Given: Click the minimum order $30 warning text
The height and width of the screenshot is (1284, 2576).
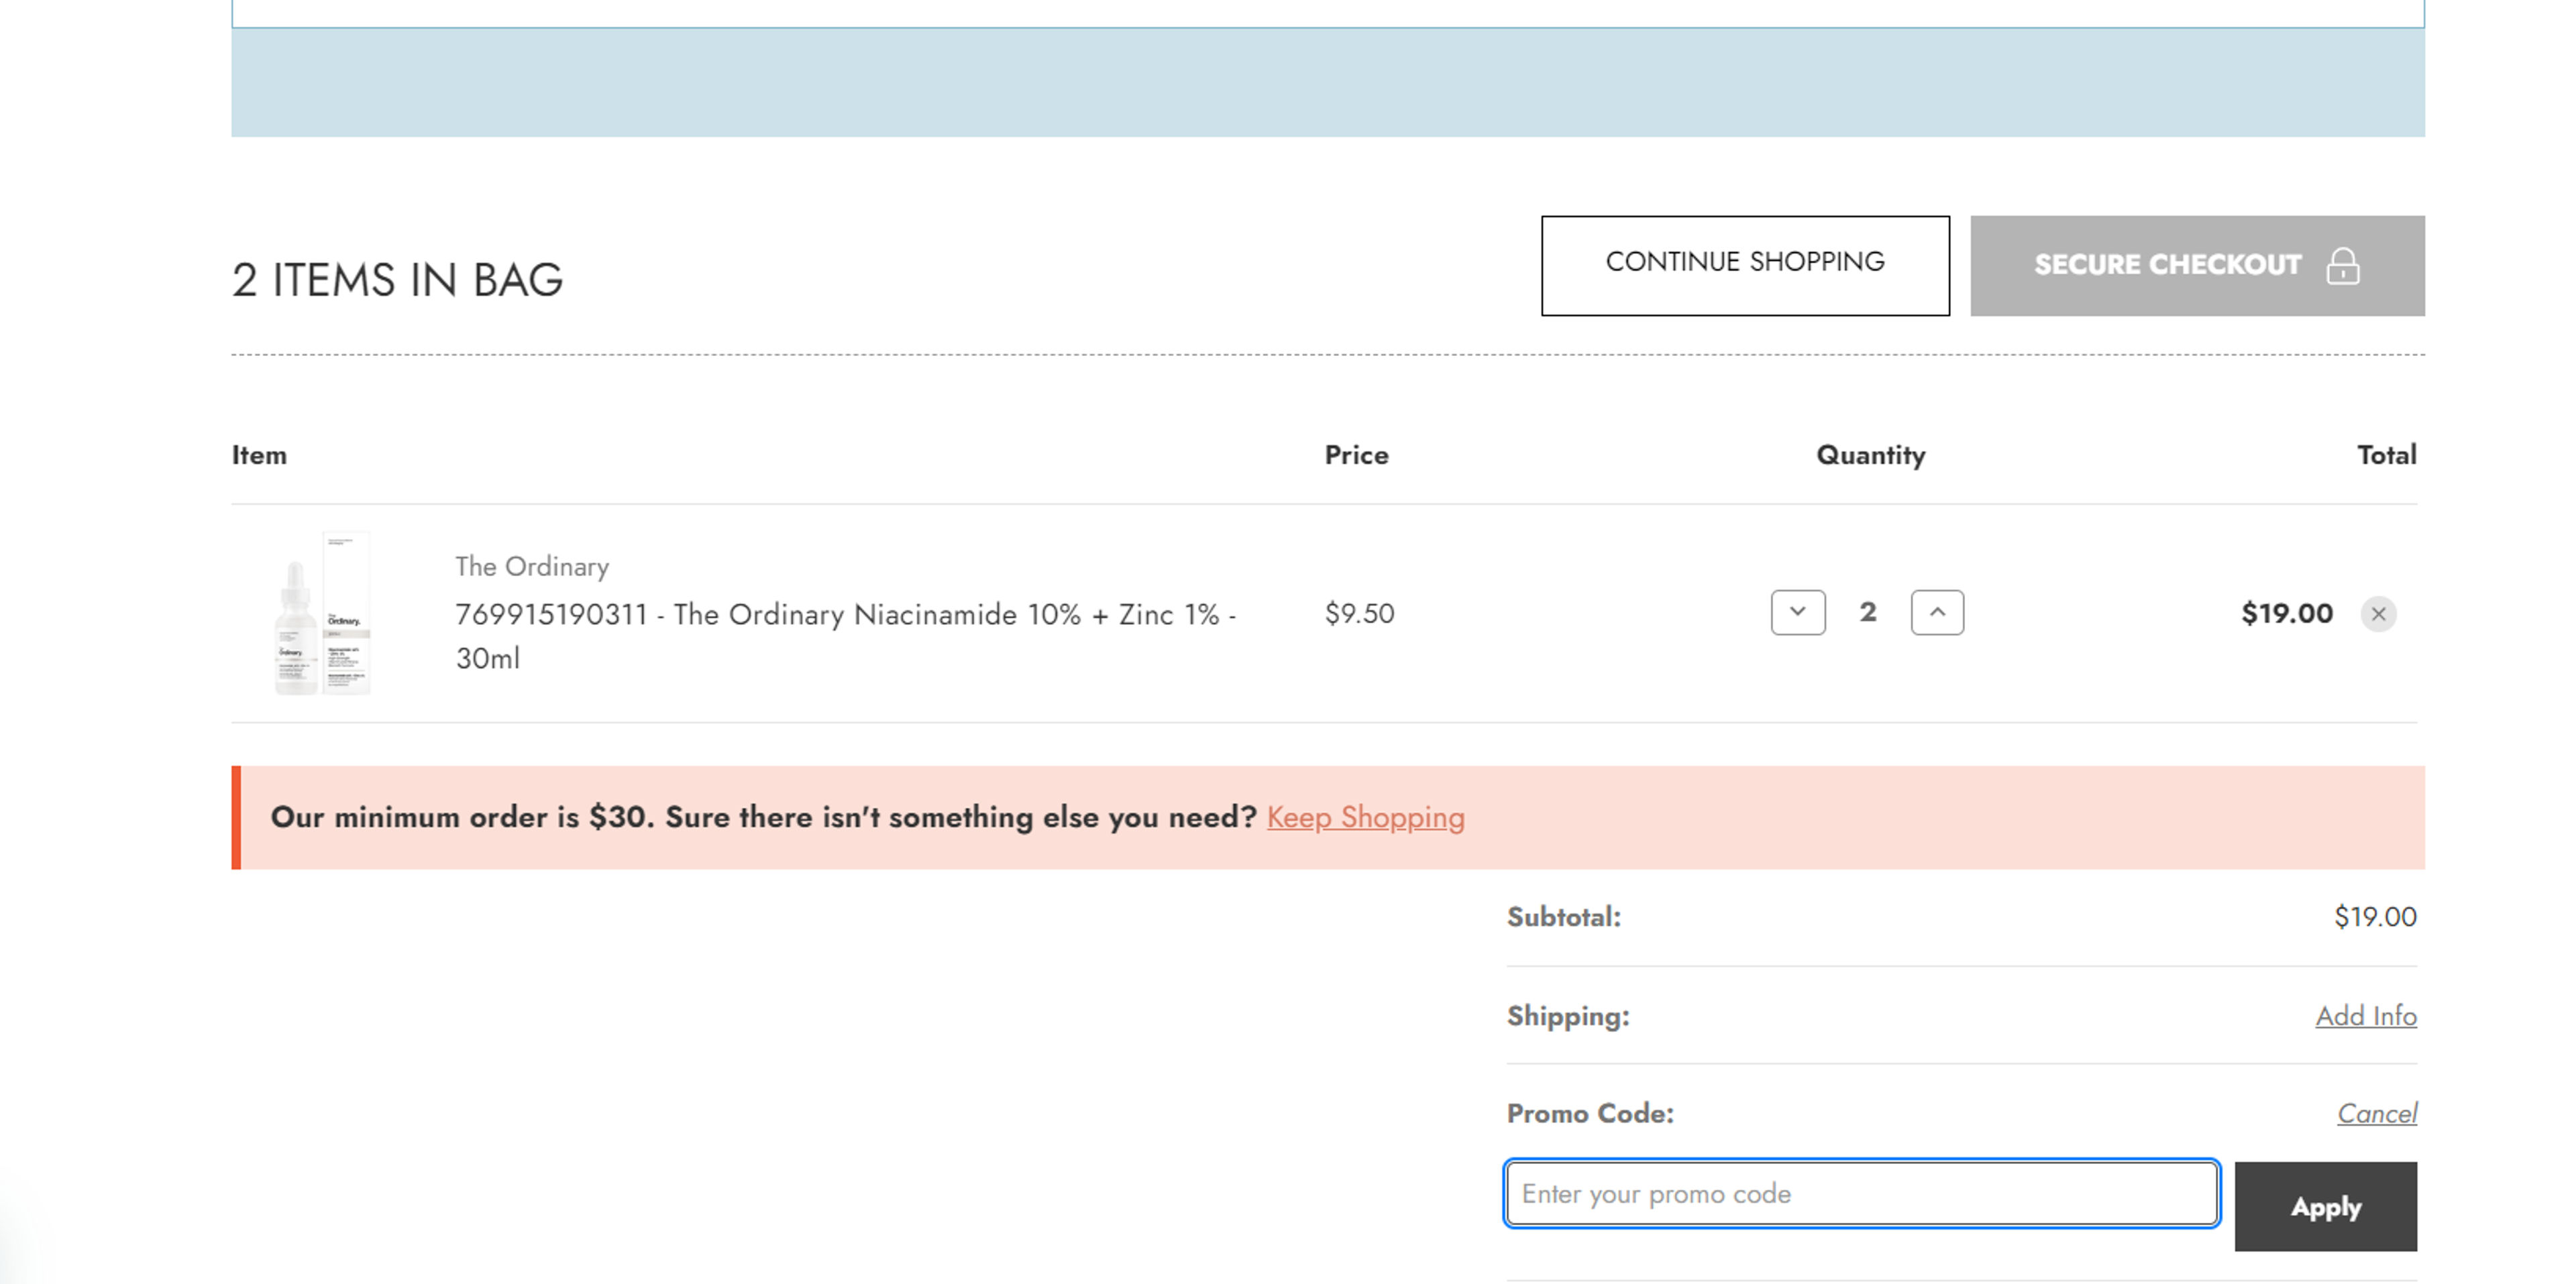Looking at the screenshot, I should (763, 817).
